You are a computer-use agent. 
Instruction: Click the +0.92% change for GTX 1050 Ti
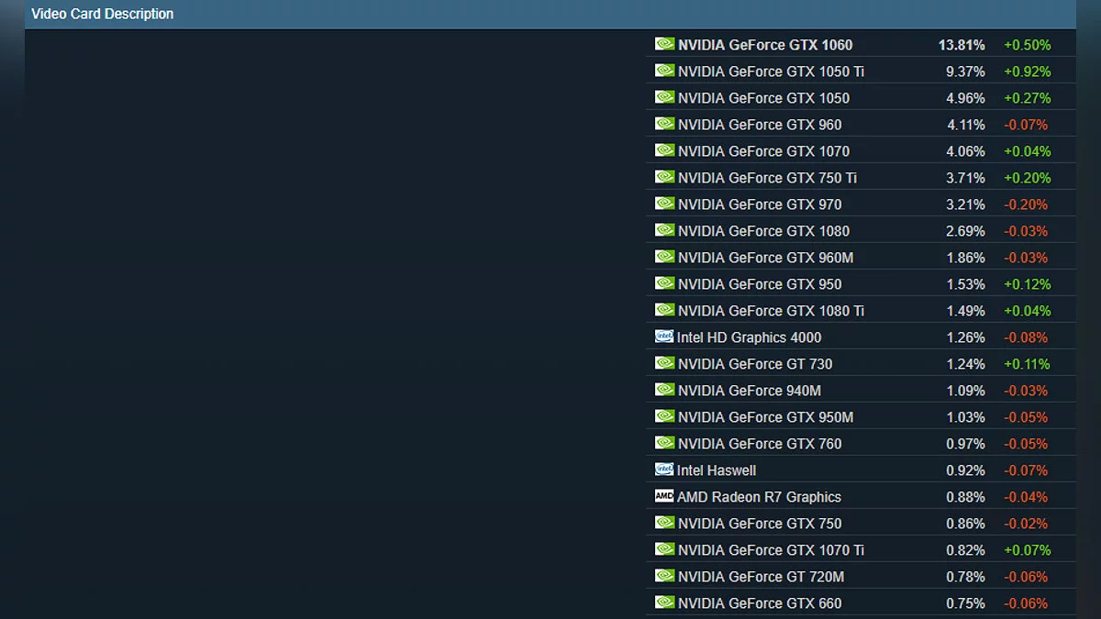[x=1027, y=72]
